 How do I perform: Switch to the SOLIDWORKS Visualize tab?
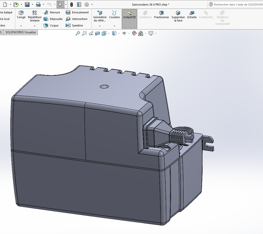click(x=21, y=32)
